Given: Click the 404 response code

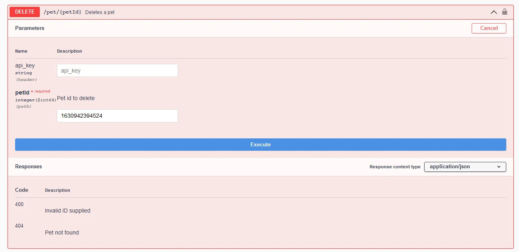Looking at the screenshot, I should (19, 226).
